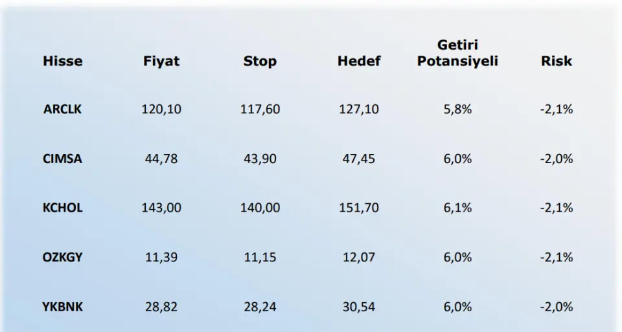Click YKBNK stop value 28,24
Screen dimensions: 622x332
[x=260, y=307]
